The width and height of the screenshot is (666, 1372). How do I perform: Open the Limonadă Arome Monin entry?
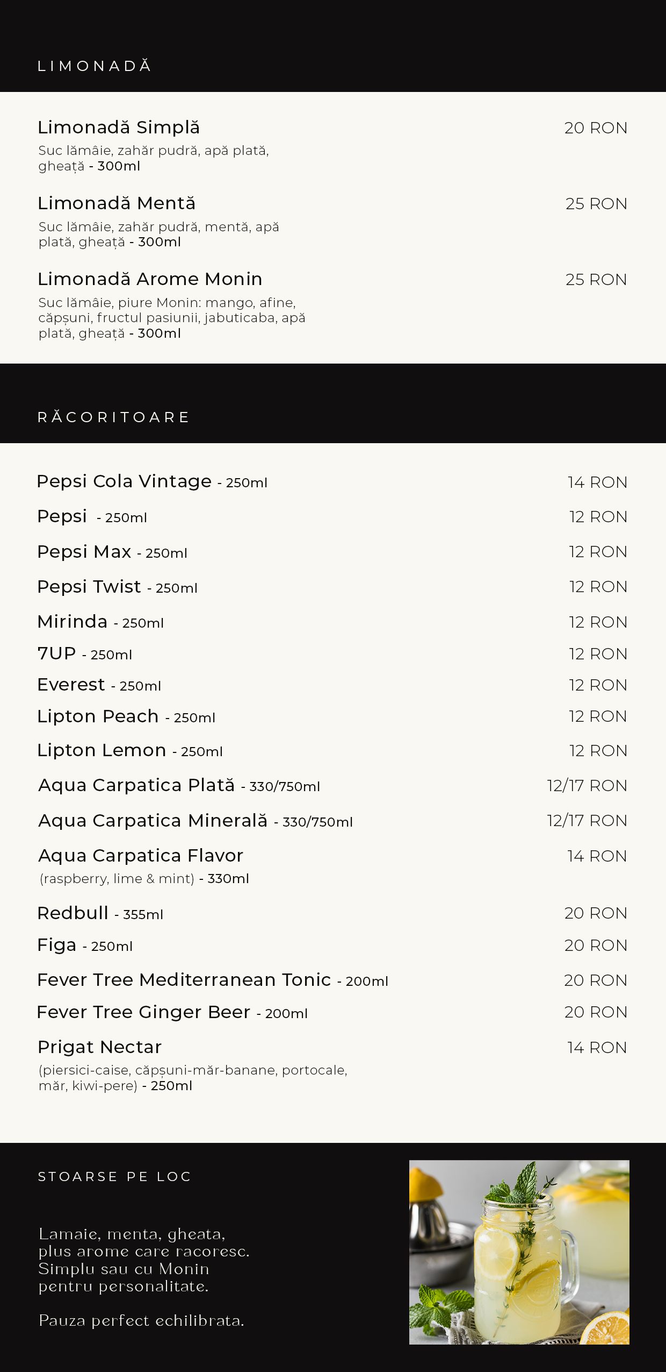coord(150,280)
